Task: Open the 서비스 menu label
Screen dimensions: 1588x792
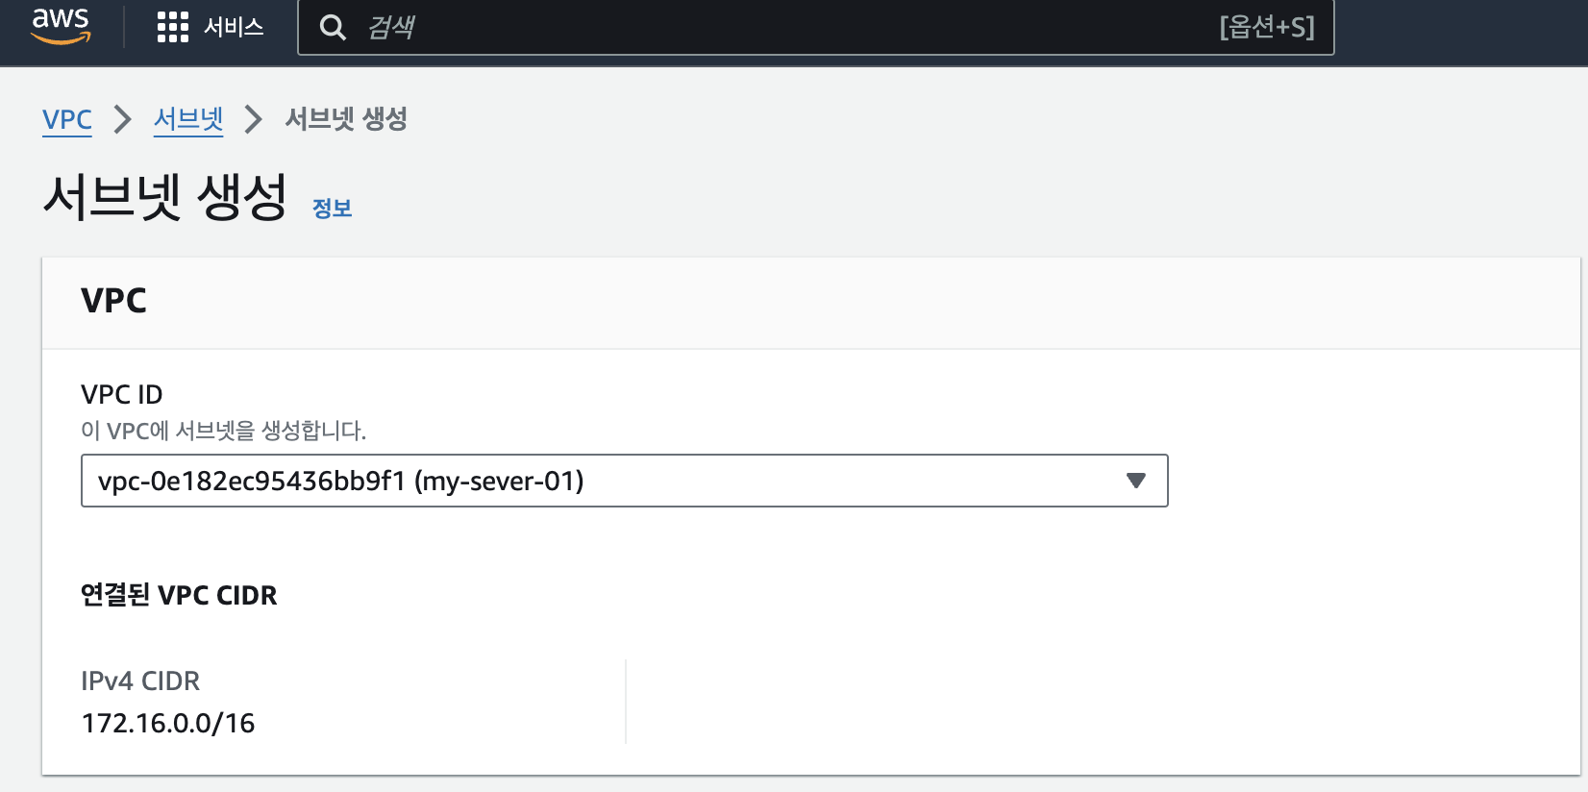Action: coord(234,27)
